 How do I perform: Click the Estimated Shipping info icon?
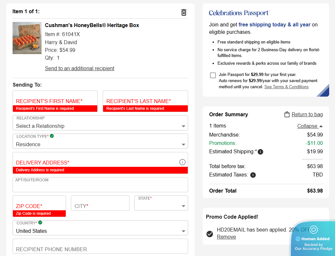click(x=261, y=152)
